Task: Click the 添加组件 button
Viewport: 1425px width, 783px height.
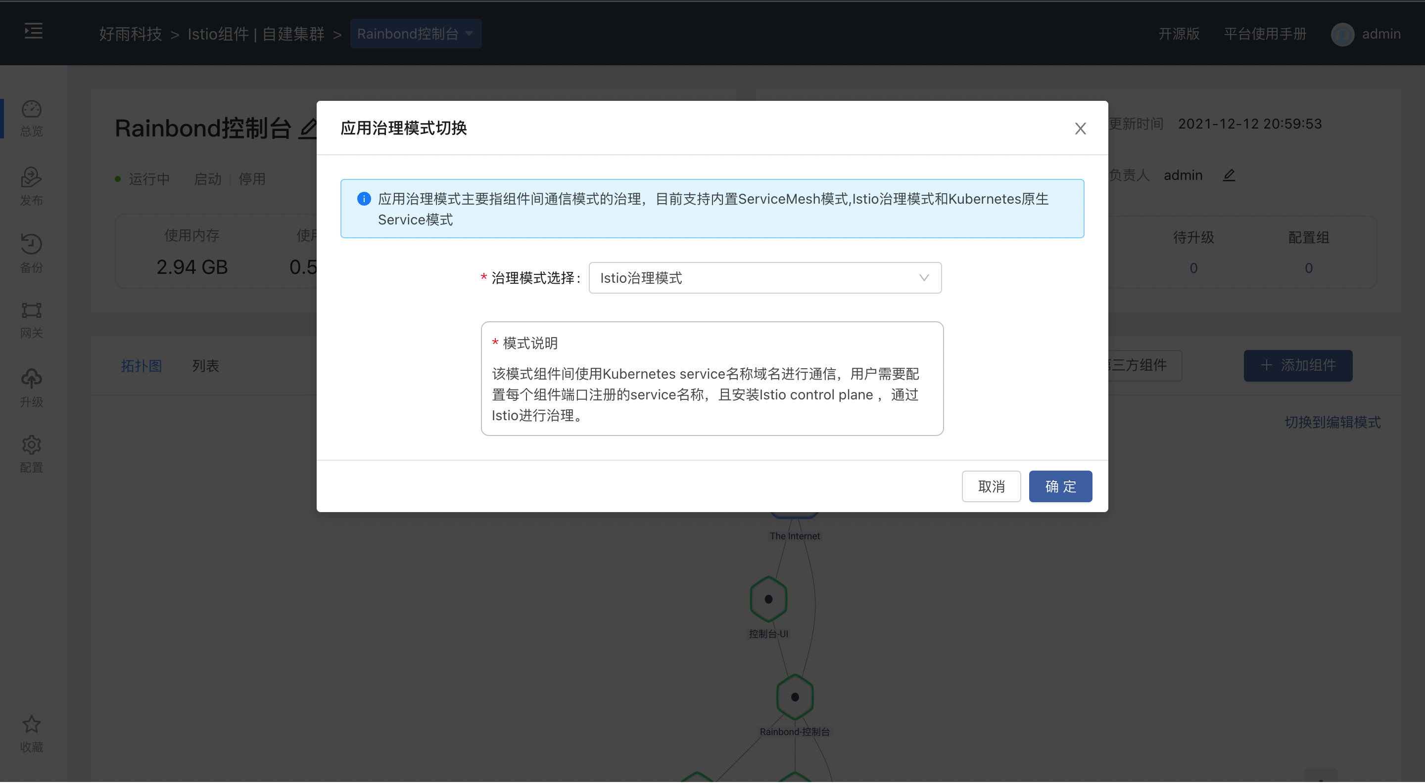Action: [1298, 365]
